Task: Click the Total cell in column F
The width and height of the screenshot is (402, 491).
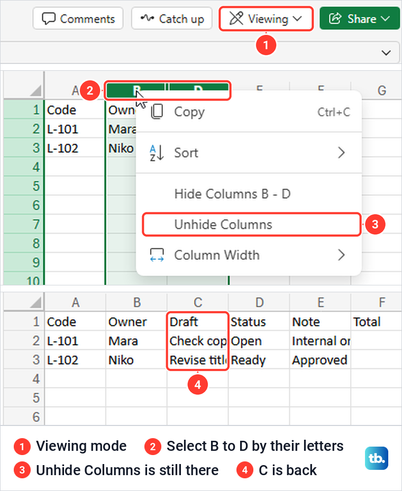Action: 376,321
